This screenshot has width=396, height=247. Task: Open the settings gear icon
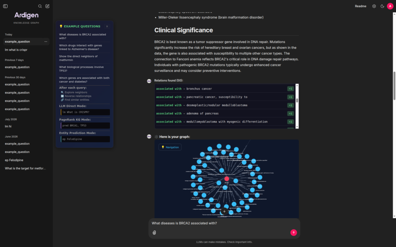point(374,6)
